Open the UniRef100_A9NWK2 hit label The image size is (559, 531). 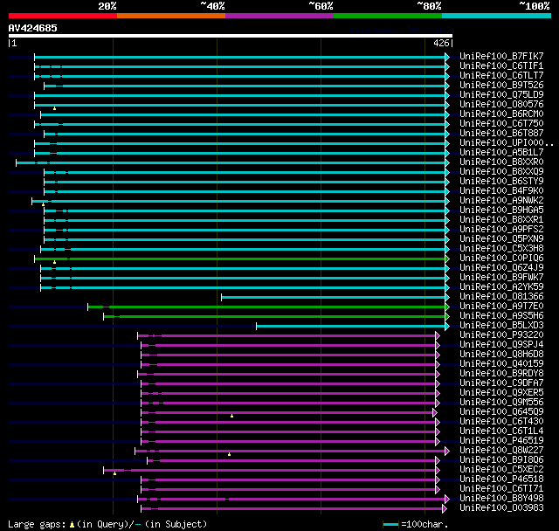point(501,201)
